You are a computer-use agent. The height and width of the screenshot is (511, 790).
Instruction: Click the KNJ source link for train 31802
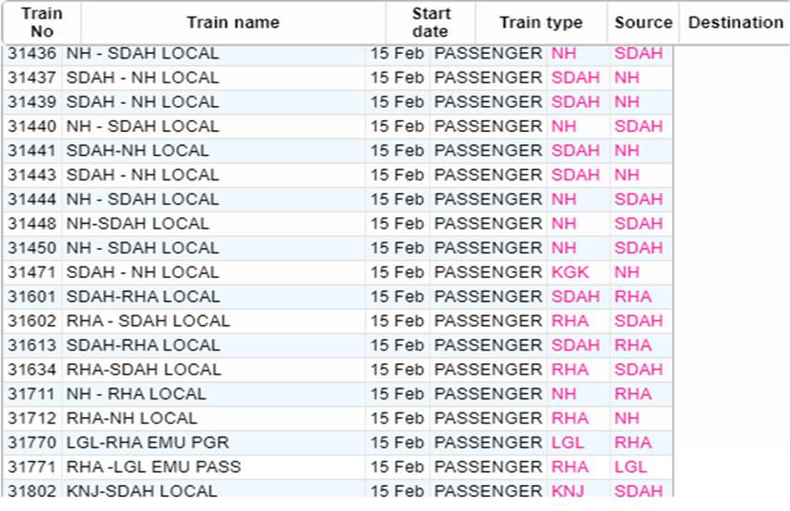pyautogui.click(x=568, y=491)
